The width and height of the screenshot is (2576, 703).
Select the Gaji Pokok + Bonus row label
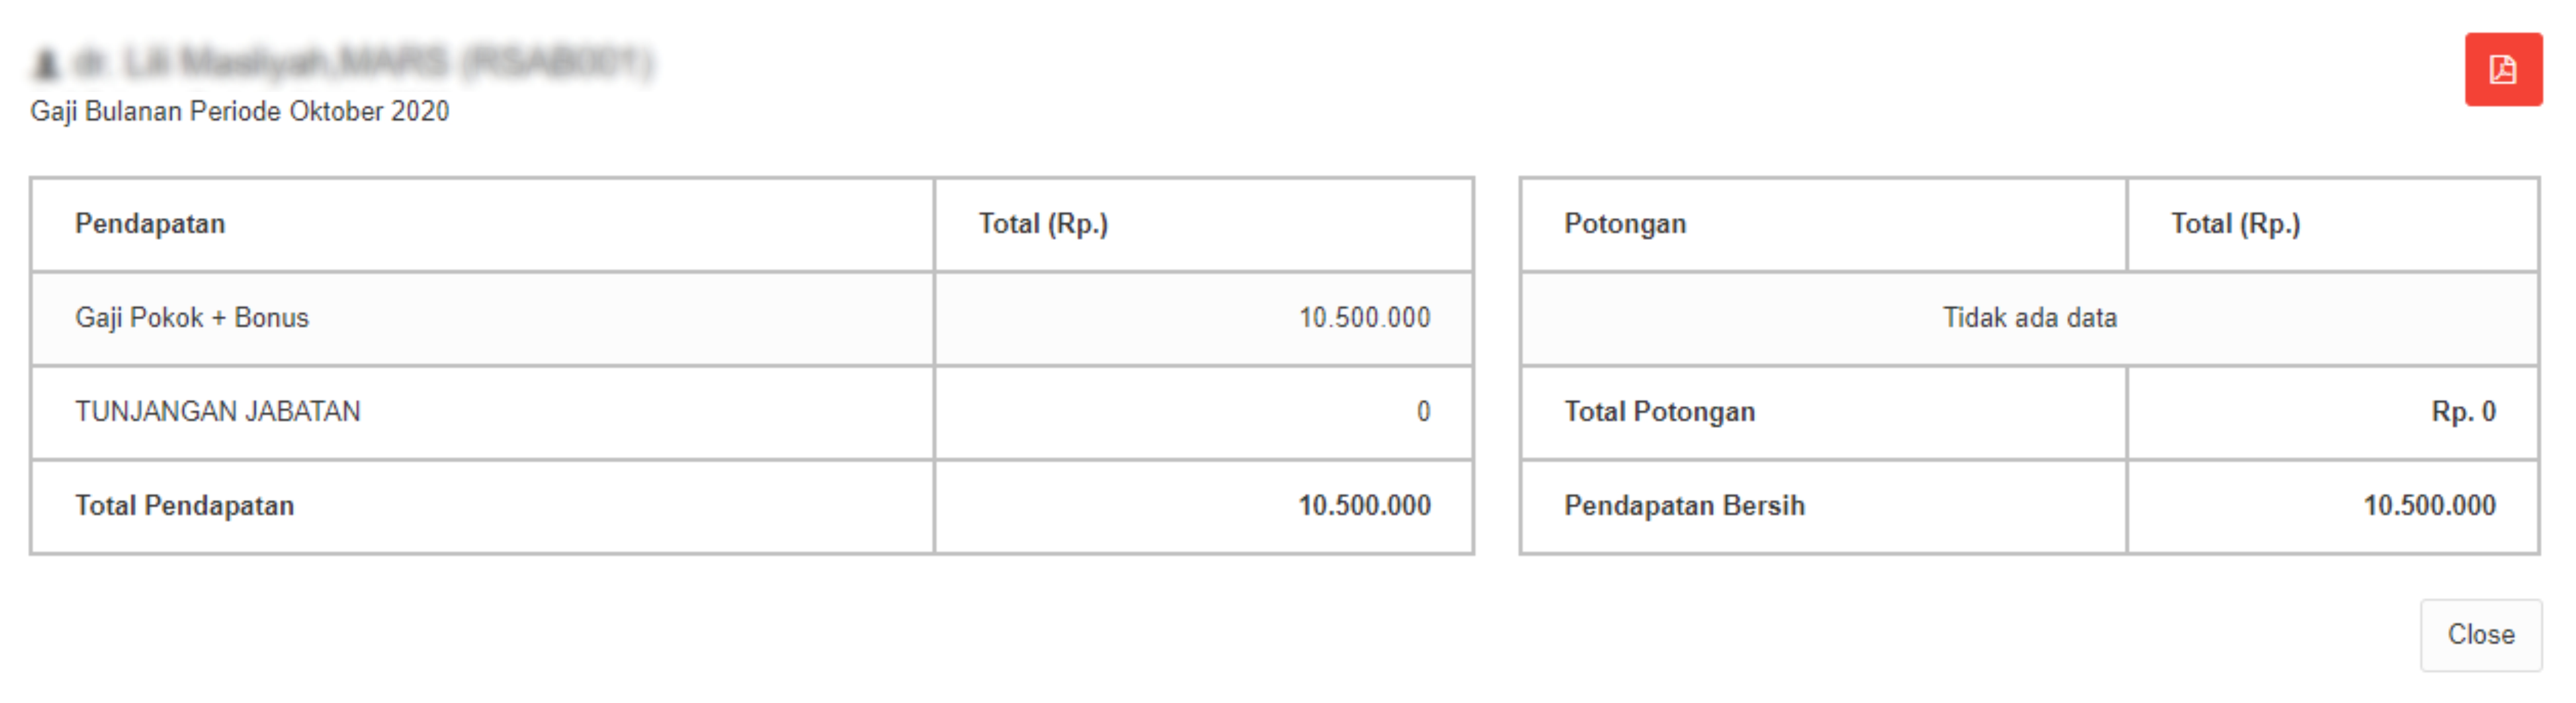[x=192, y=317]
